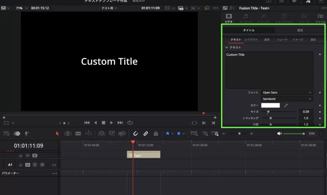The width and height of the screenshot is (327, 195).
Task: Activate the Blade Edit Mode tool
Action: 78,133
